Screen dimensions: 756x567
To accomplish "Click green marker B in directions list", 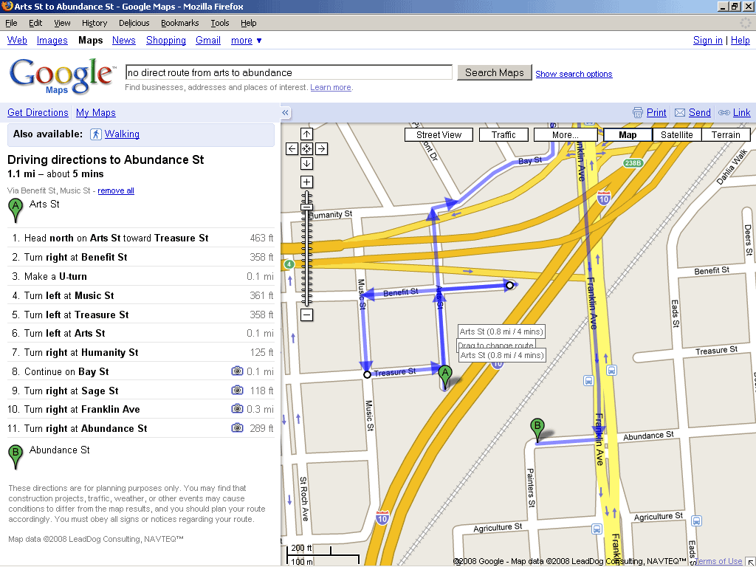I will (x=16, y=456).
